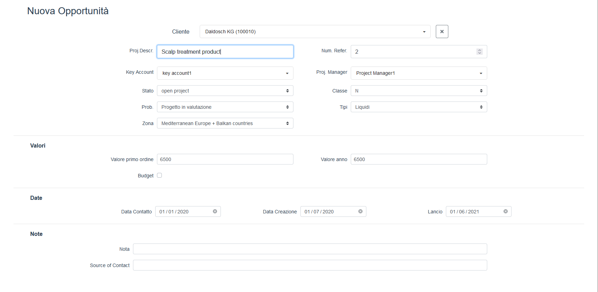Clear the Lancio date field

coord(506,211)
